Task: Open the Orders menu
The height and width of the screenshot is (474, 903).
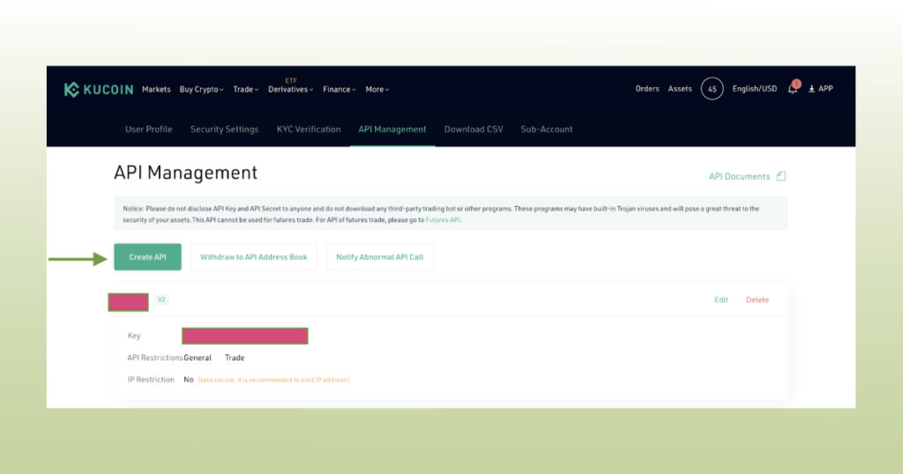Action: 647,89
